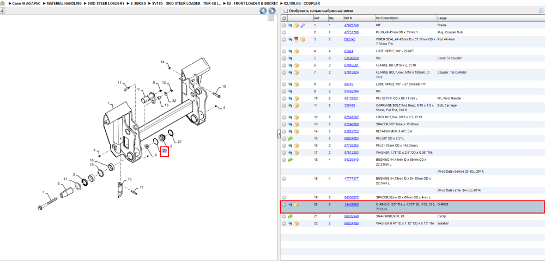Open 'MATERIAL HANDLING' breadcrumb
The image size is (545, 261).
click(64, 3)
